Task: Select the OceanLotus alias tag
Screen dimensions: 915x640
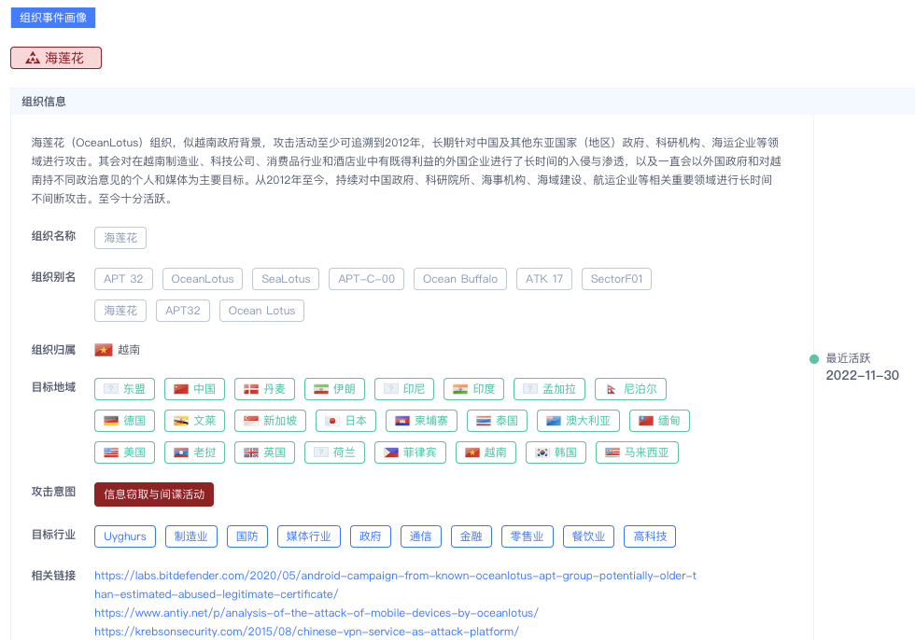Action: coord(202,279)
